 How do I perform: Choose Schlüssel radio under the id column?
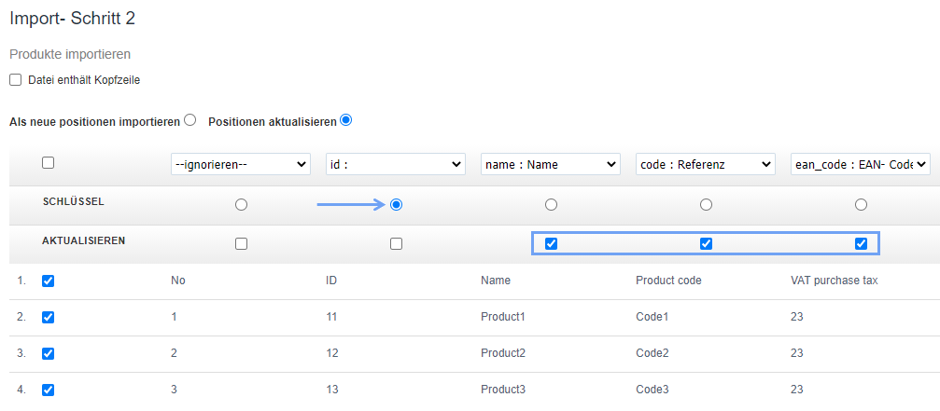[x=396, y=204]
